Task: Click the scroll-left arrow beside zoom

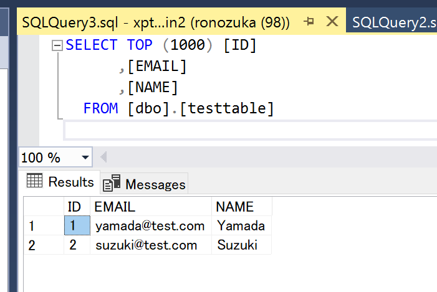Action: pyautogui.click(x=103, y=158)
